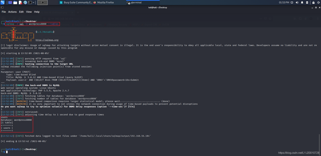Open the text editor launcher icon
Screen dimensions: 321x156
(x=20, y=2)
